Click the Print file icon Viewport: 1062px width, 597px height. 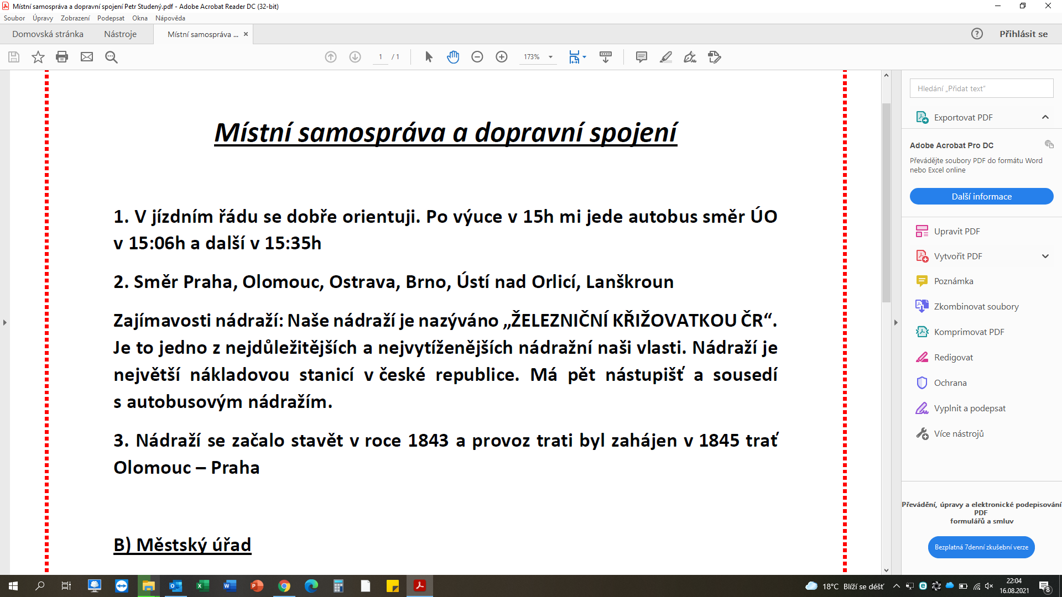click(x=62, y=57)
